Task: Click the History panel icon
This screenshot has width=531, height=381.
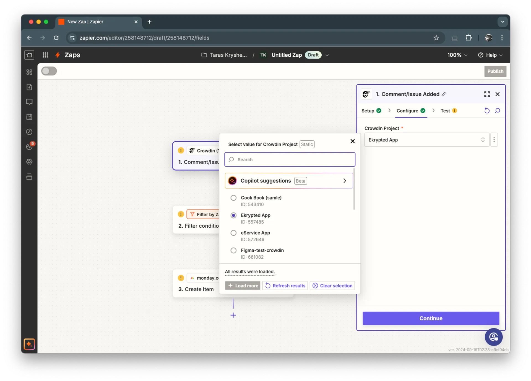Action: (x=29, y=132)
